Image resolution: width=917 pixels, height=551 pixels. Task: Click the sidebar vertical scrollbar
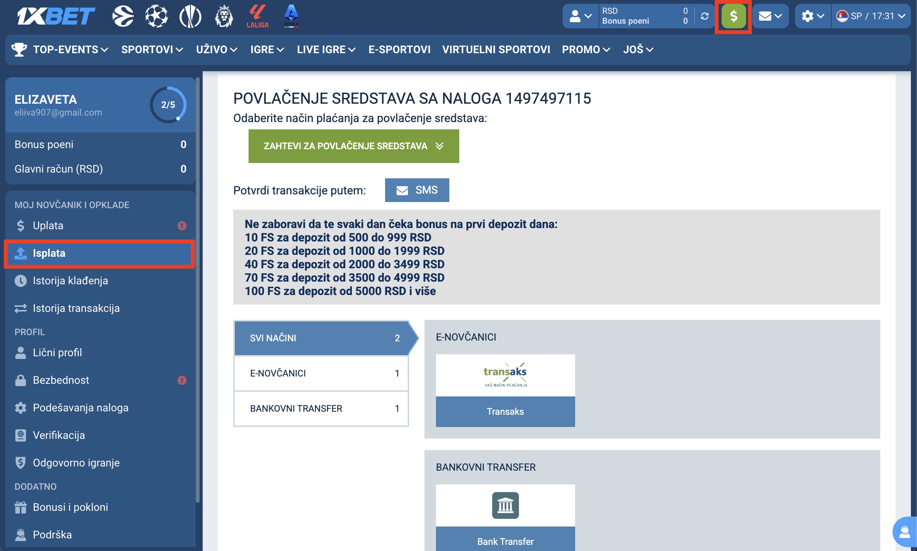198,291
